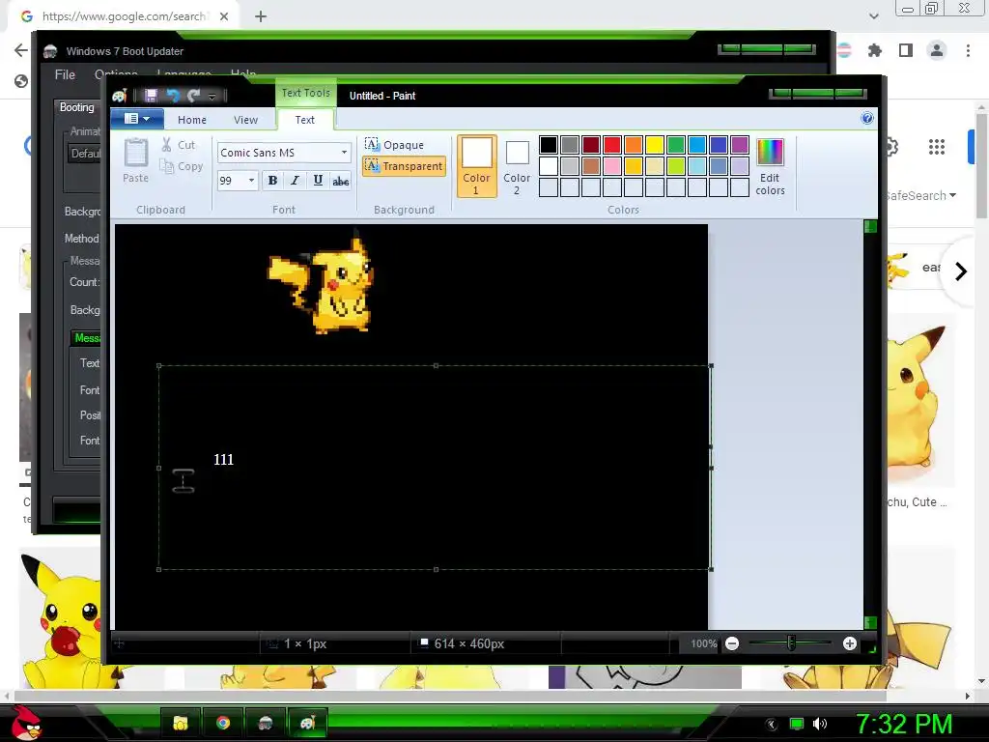Open the Paint file menu button
Viewport: 989px width, 742px height.
[137, 119]
